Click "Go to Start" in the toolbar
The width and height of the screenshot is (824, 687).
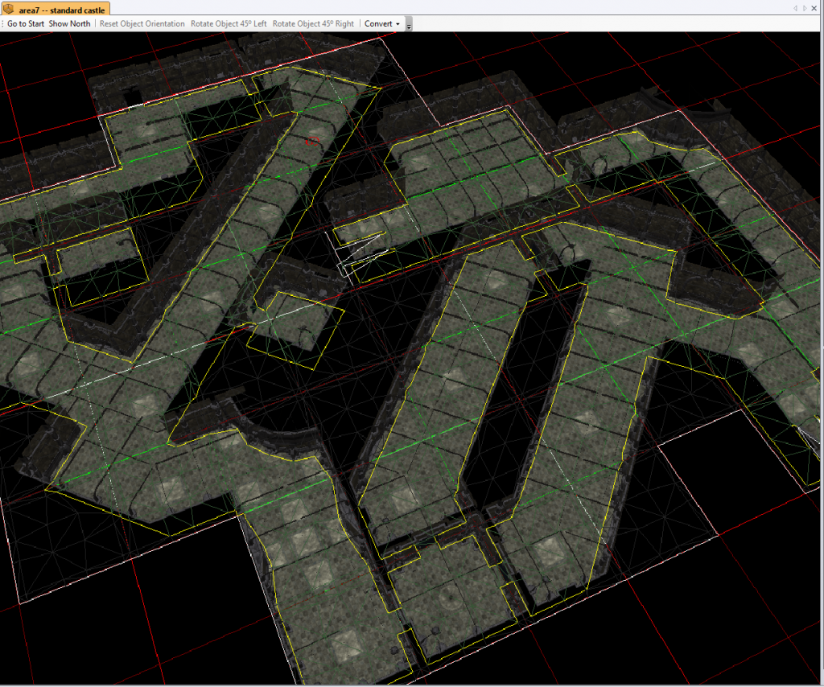(25, 23)
